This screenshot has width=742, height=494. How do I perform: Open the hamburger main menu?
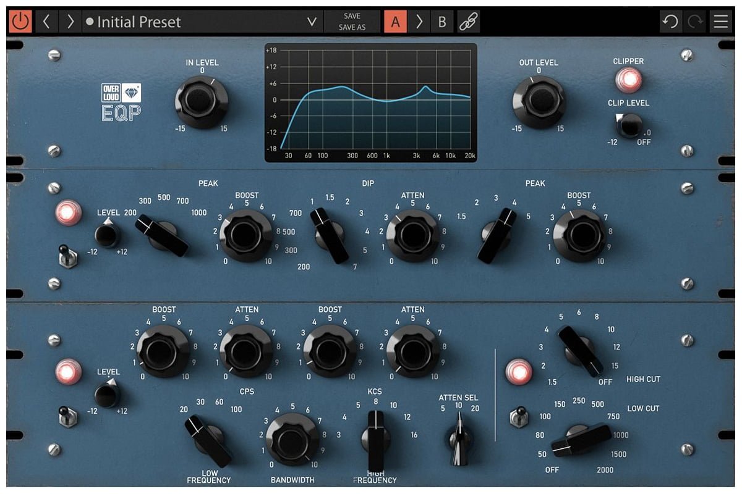tap(720, 22)
